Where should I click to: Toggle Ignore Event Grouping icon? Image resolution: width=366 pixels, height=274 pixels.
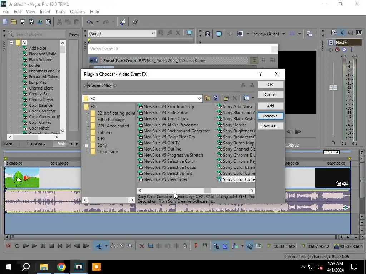pos(258,246)
